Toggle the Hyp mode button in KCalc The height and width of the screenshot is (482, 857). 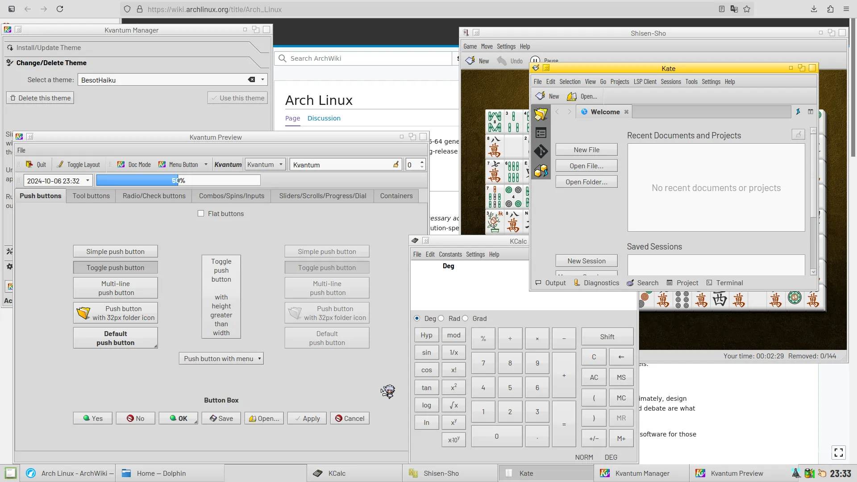pyautogui.click(x=426, y=335)
